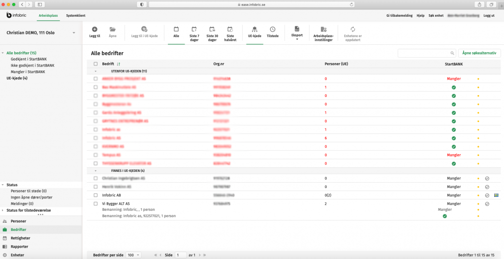504x259 pixels.
Task: Expand Status for tilstedeværelse section
Action: pos(3,210)
